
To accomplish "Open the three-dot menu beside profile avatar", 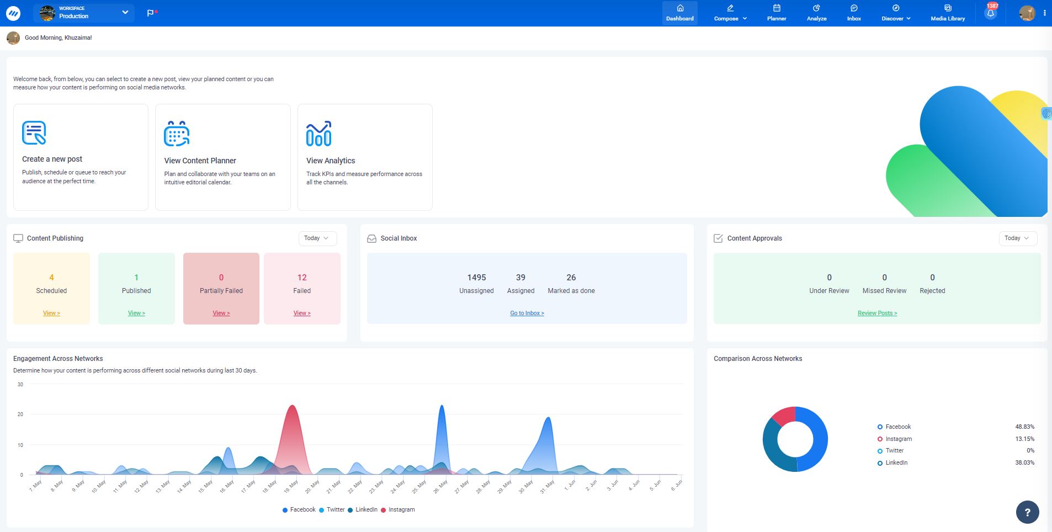I will tap(1044, 13).
